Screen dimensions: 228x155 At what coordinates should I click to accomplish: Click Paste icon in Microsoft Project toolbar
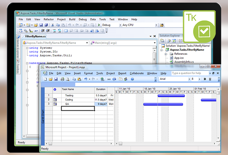tap(79, 79)
